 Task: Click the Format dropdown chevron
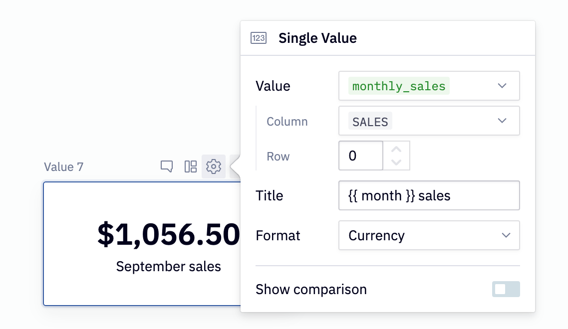[506, 235]
